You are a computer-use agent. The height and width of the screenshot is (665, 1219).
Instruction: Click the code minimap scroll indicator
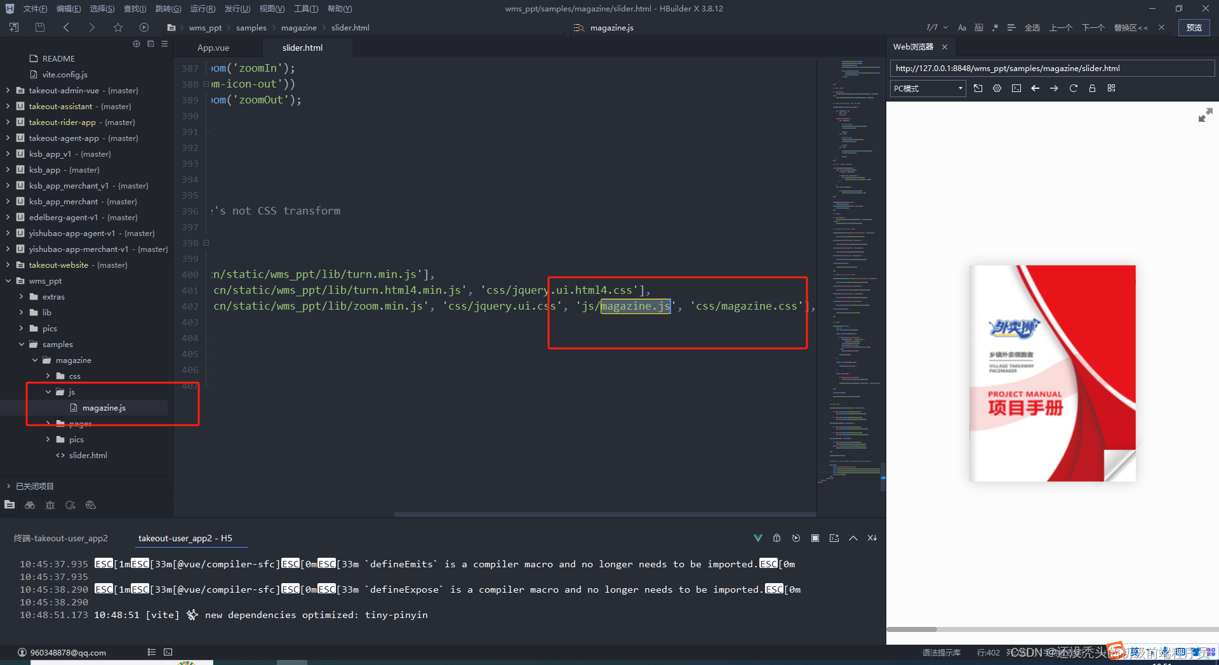[883, 477]
